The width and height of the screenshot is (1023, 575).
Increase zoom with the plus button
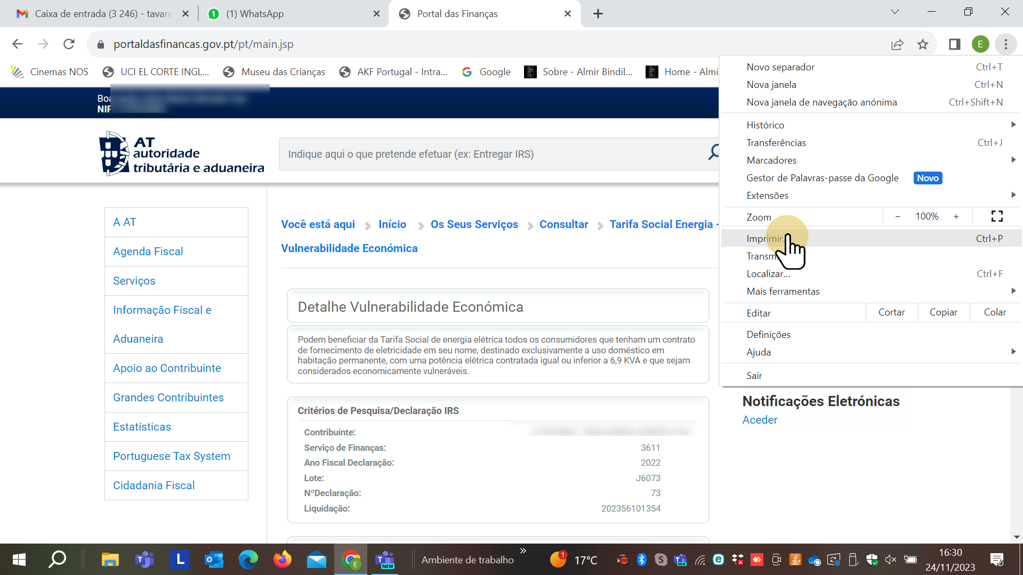(x=956, y=216)
